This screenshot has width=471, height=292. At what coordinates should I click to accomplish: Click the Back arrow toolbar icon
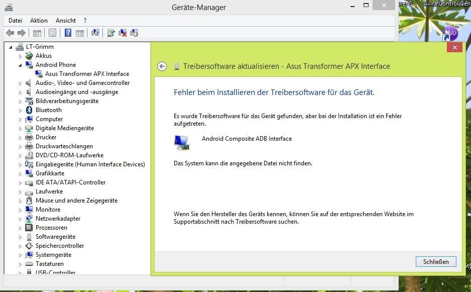(x=10, y=33)
